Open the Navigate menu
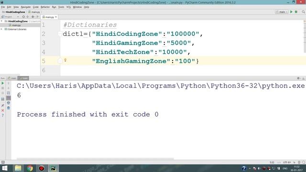This screenshot has width=306, height=172. point(26,7)
